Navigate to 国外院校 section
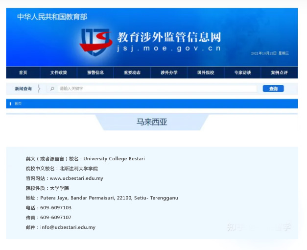This screenshot has height=250, width=307. click(x=206, y=73)
